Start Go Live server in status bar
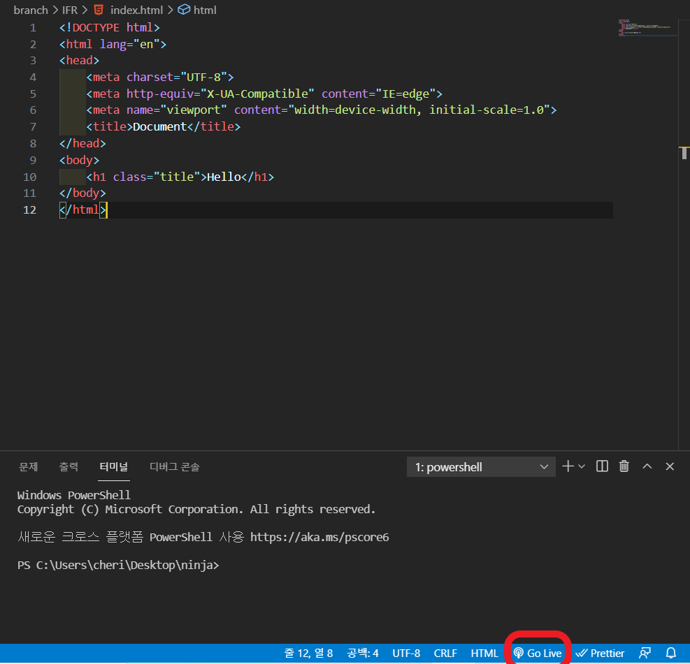The height and width of the screenshot is (664, 690). pos(538,654)
